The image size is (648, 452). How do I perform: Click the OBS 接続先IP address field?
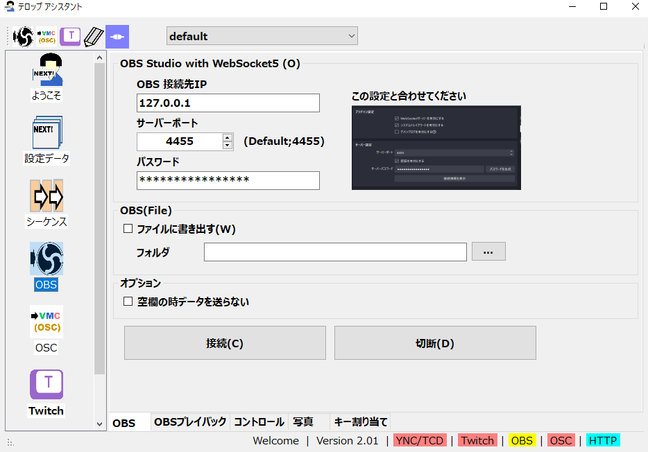228,103
